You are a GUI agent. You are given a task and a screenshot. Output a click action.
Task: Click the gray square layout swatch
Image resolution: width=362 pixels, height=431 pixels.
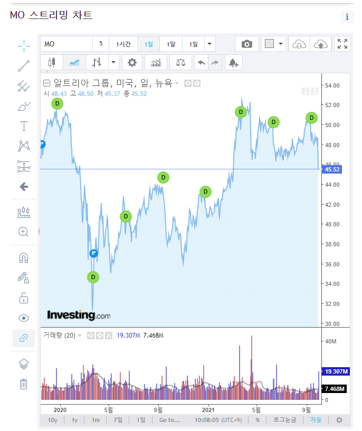[x=269, y=43]
